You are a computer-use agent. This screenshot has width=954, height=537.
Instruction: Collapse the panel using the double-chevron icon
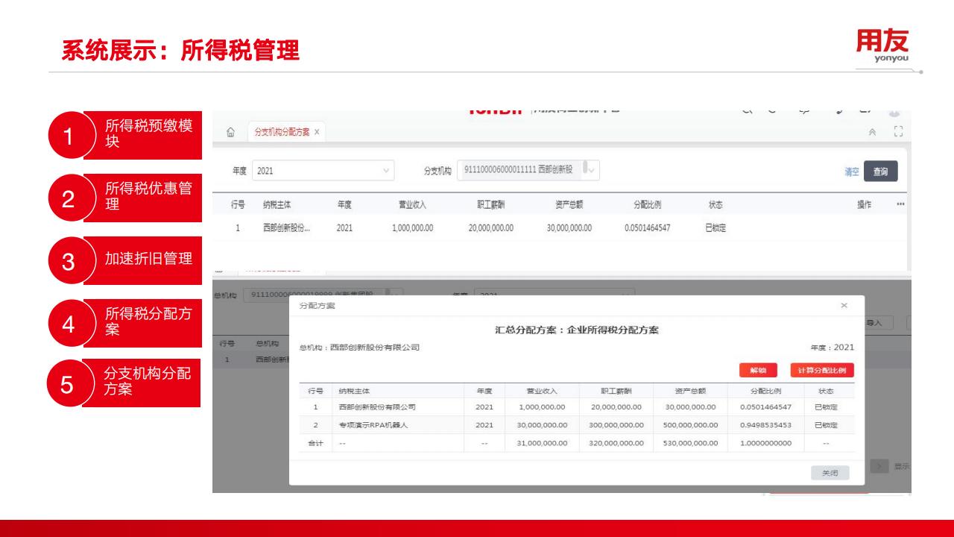click(x=872, y=132)
